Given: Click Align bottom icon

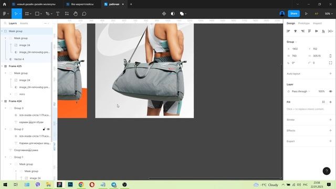Looking at the screenshot, I should 323,31.
